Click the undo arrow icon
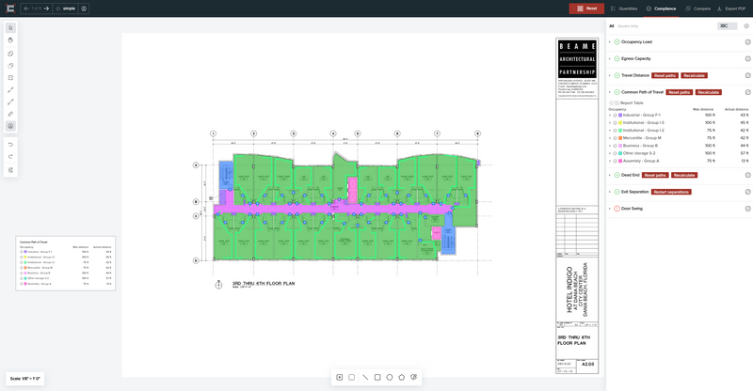Viewport: 753px width, 391px height. (10, 145)
